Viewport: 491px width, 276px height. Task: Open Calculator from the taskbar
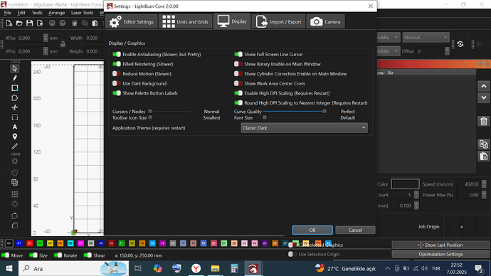coord(234,268)
